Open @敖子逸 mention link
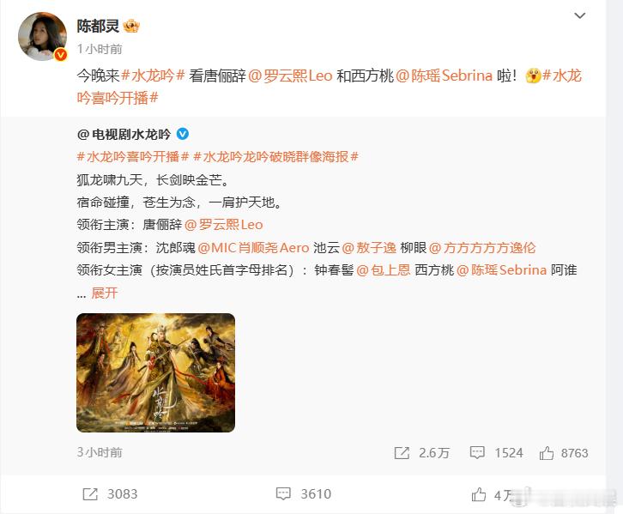The width and height of the screenshot is (623, 514). (x=369, y=248)
